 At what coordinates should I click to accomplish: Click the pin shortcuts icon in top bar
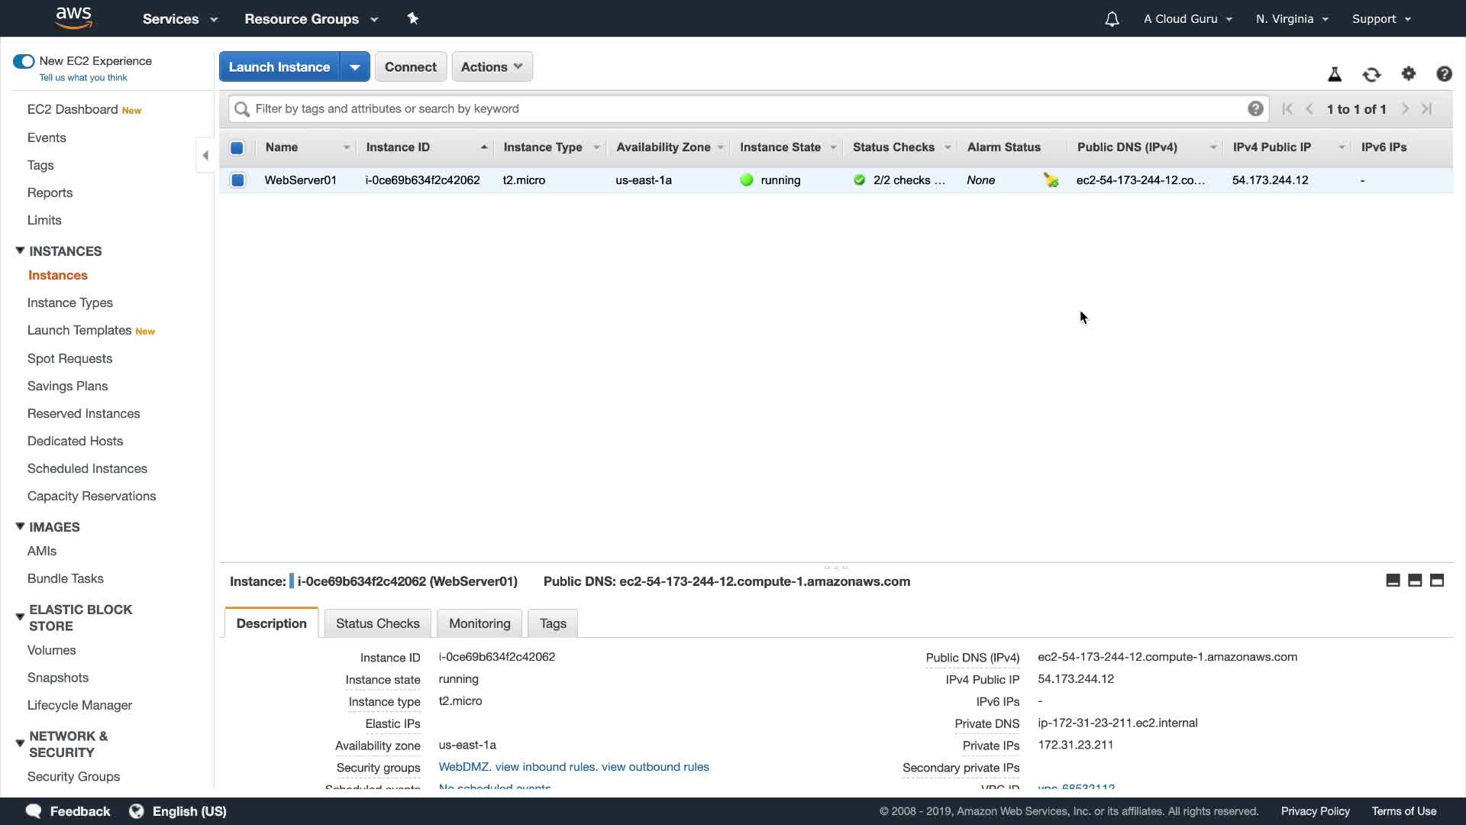[x=413, y=18]
